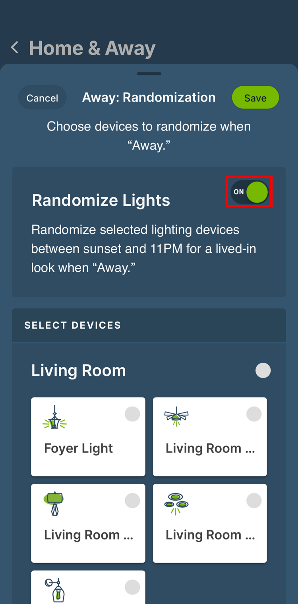Select the recessed lights card's radio circle

click(x=254, y=500)
